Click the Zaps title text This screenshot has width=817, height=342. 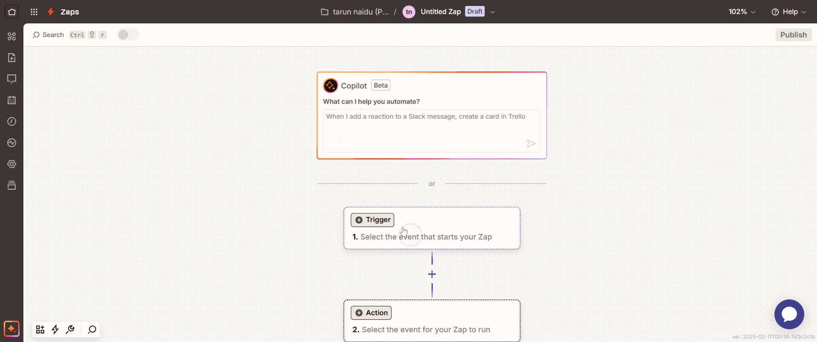tap(70, 12)
